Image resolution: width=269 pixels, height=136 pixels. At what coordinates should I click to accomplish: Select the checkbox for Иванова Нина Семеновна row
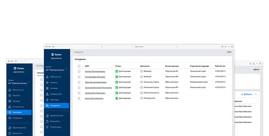79,82
